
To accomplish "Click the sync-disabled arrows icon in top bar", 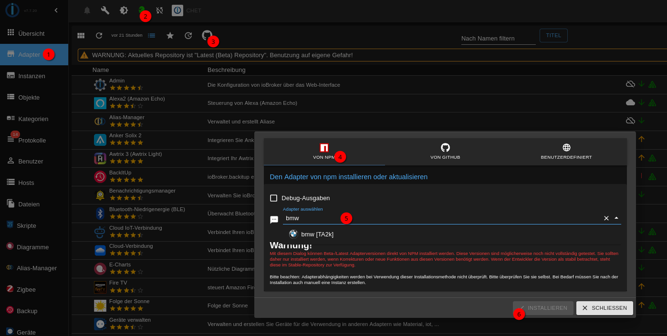I will [159, 10].
